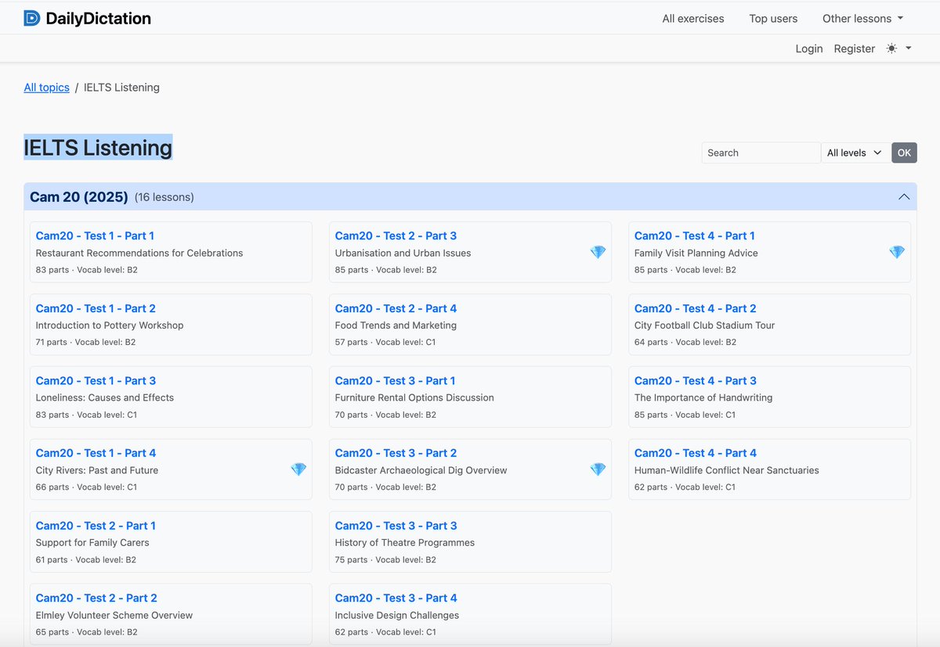Click Support for Family Carers text
The image size is (940, 647).
click(92, 542)
